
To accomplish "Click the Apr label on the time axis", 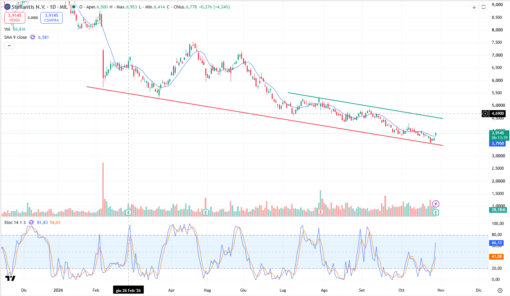I will (171, 290).
